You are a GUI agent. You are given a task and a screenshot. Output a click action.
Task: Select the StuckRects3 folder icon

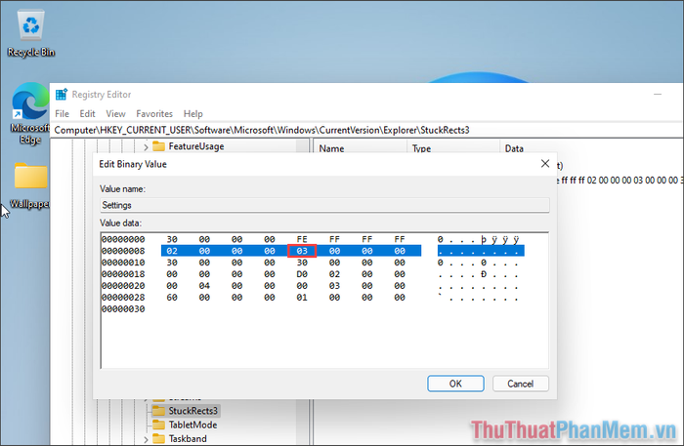point(158,411)
